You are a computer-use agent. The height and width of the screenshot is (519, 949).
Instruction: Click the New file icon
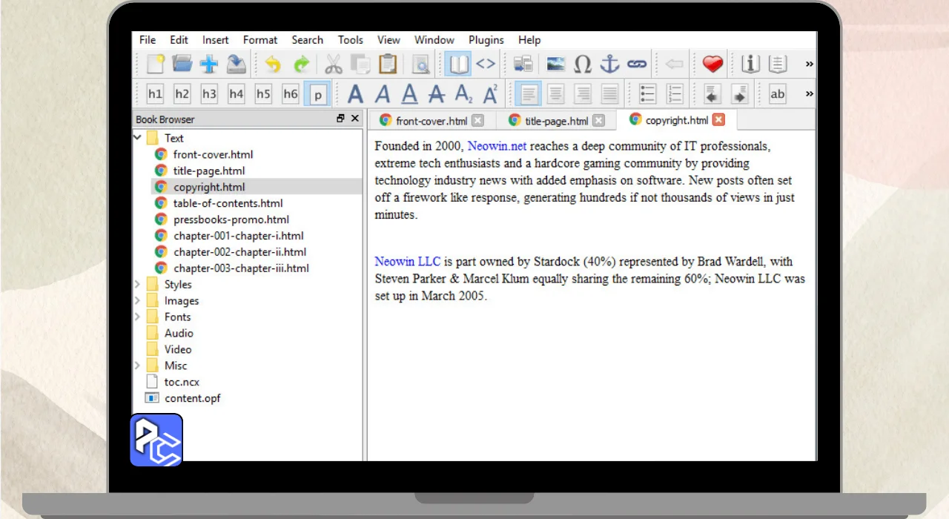pos(155,65)
